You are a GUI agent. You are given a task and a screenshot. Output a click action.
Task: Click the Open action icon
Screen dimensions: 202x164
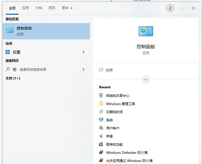(101, 70)
